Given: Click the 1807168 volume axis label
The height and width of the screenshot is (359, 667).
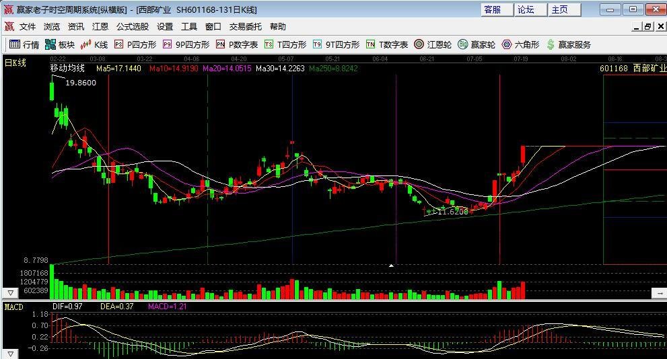Looking at the screenshot, I should (x=34, y=273).
